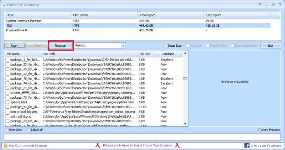Click the red ribbon right of the Thank You text

click(x=177, y=145)
